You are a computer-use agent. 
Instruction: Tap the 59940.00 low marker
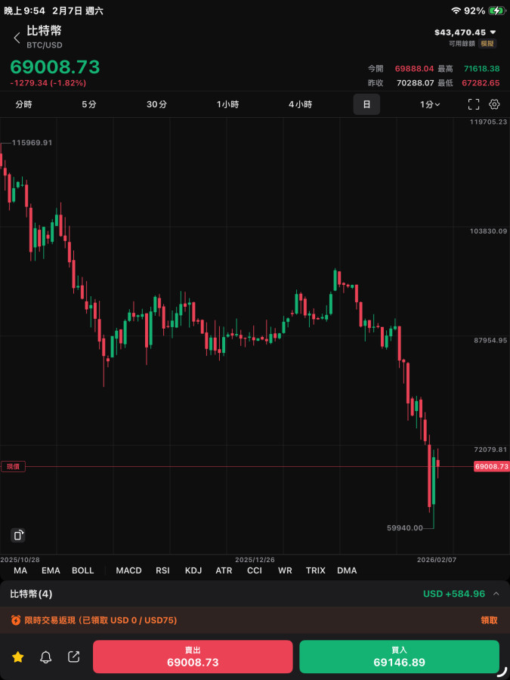(405, 528)
